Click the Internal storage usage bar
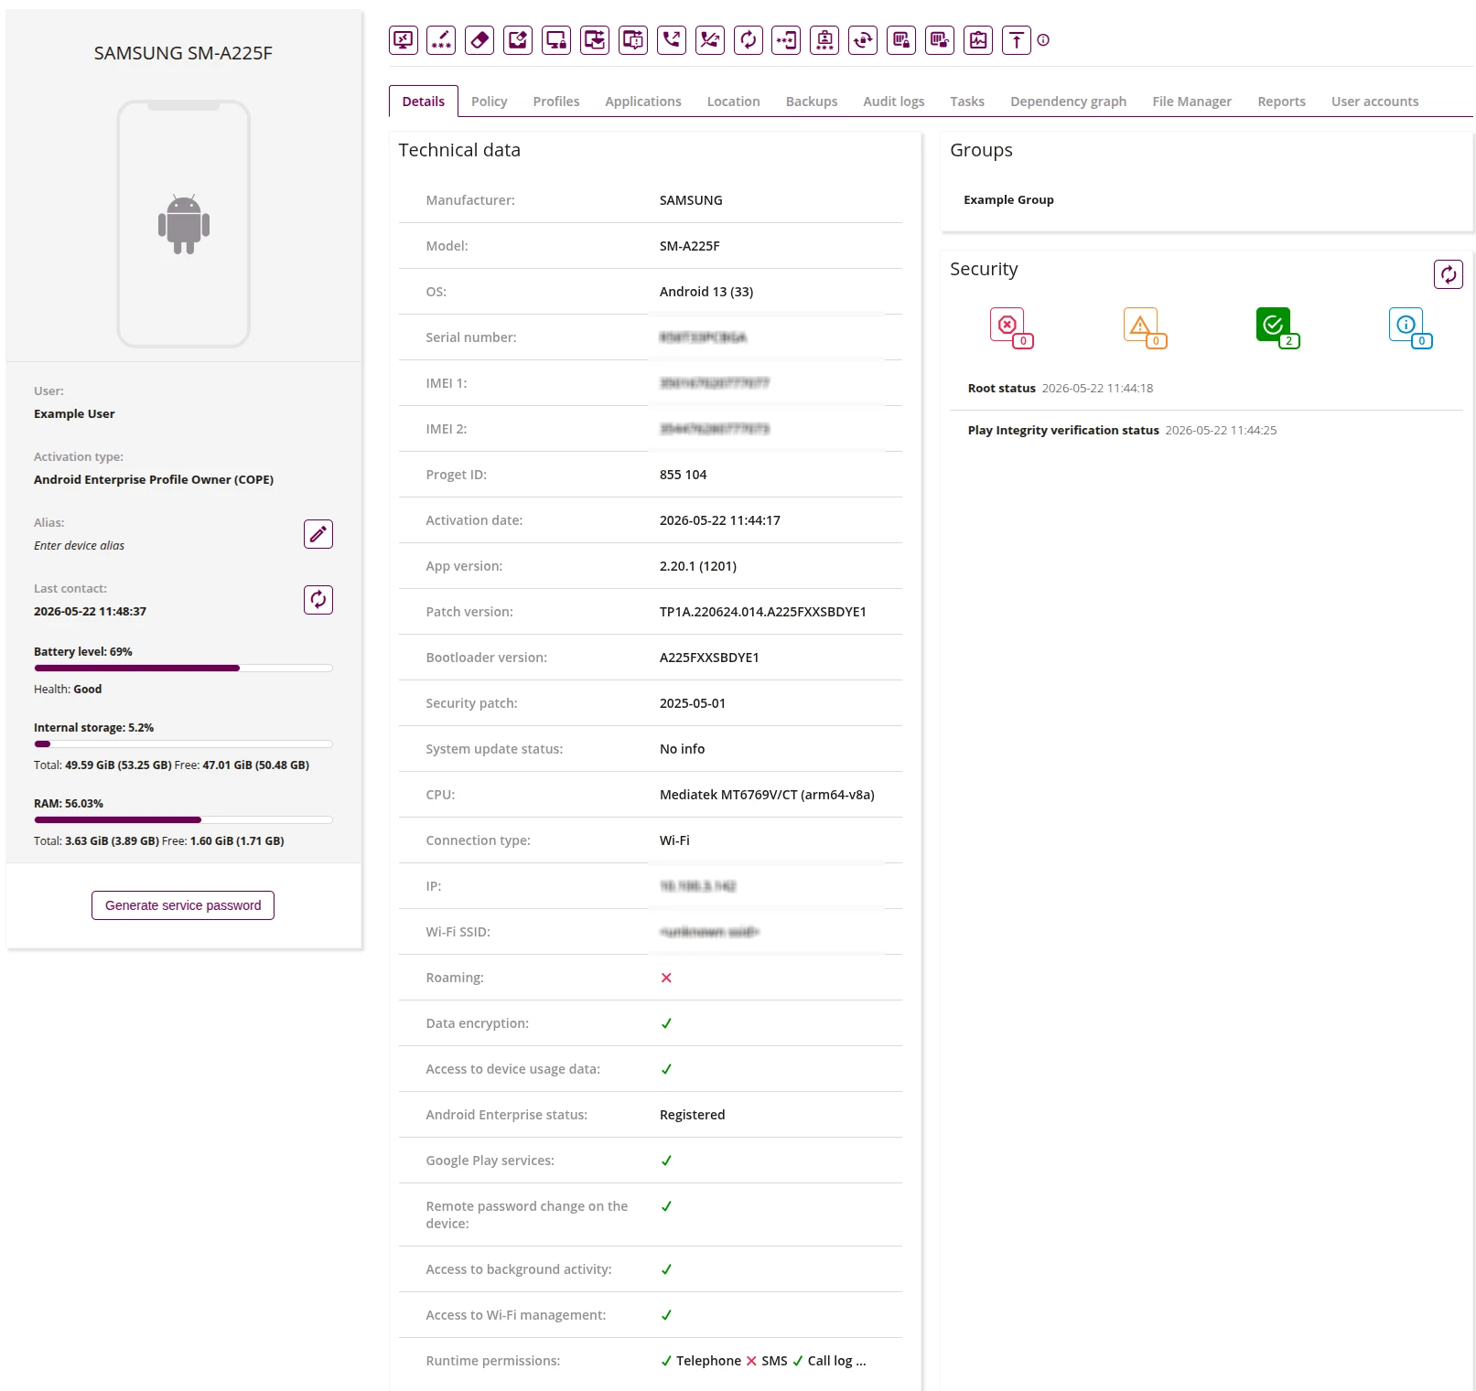This screenshot has width=1476, height=1391. 183,744
